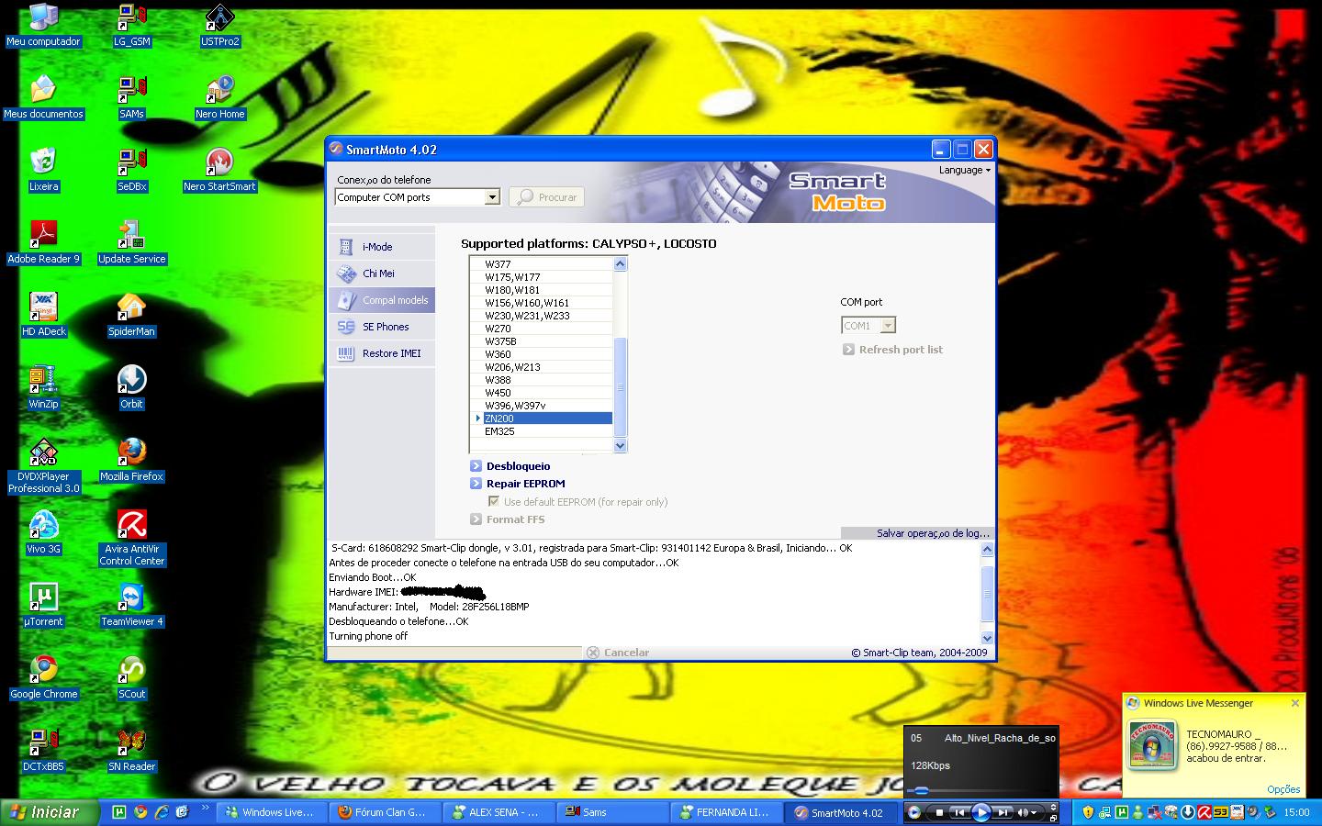This screenshot has width=1322, height=826.
Task: Open Nero StartSmart desktop icon
Action: pos(219,171)
